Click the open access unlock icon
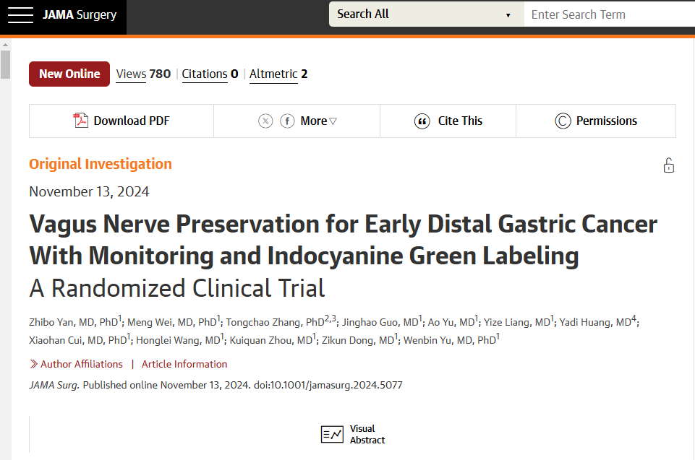The height and width of the screenshot is (460, 695). 669,165
